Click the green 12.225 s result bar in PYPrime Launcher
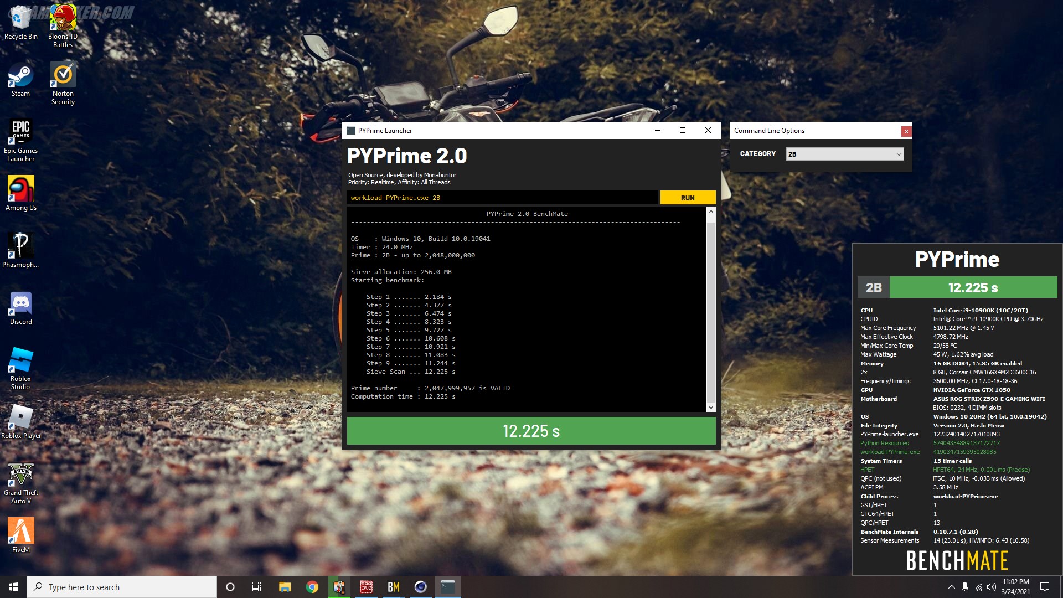 click(x=531, y=431)
